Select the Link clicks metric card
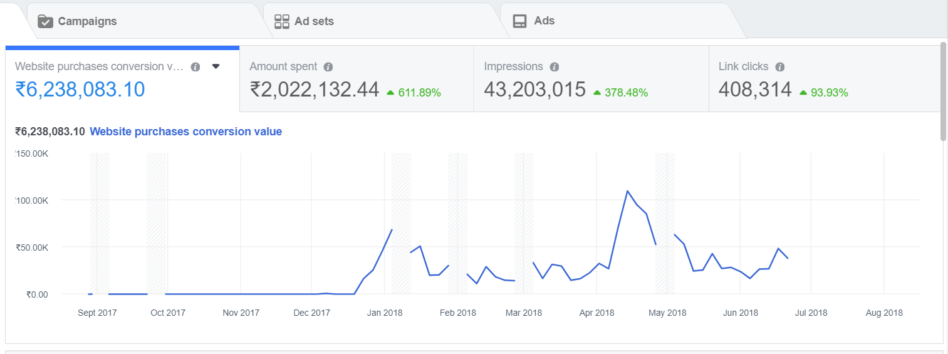Viewport: 948px width, 354px height. pyautogui.click(x=825, y=79)
